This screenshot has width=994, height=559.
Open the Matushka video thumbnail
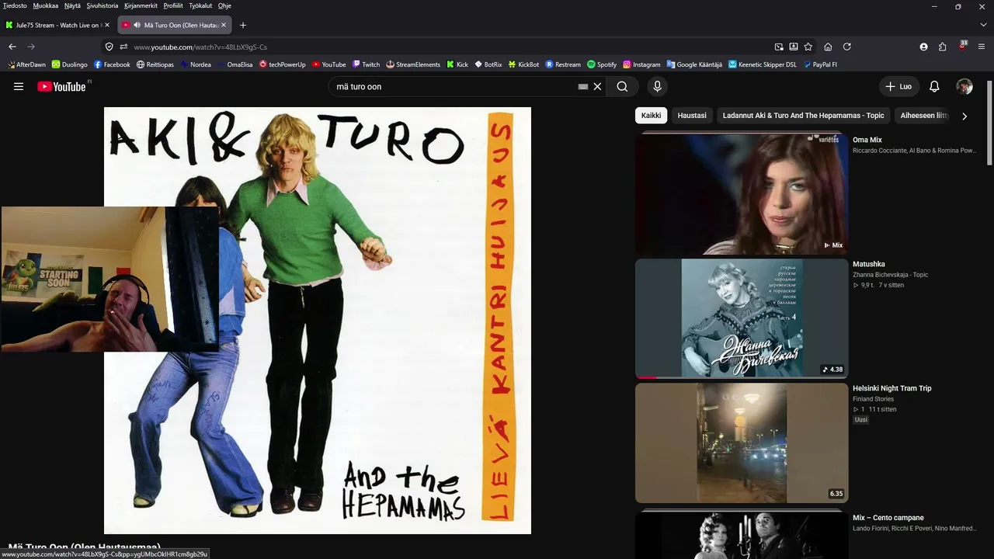pos(742,318)
